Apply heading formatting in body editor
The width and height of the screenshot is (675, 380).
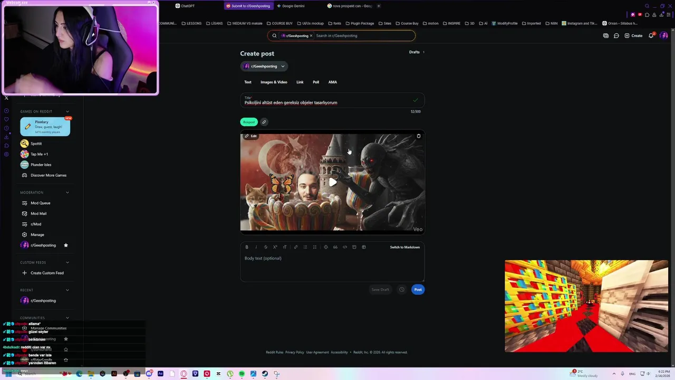[285, 247]
